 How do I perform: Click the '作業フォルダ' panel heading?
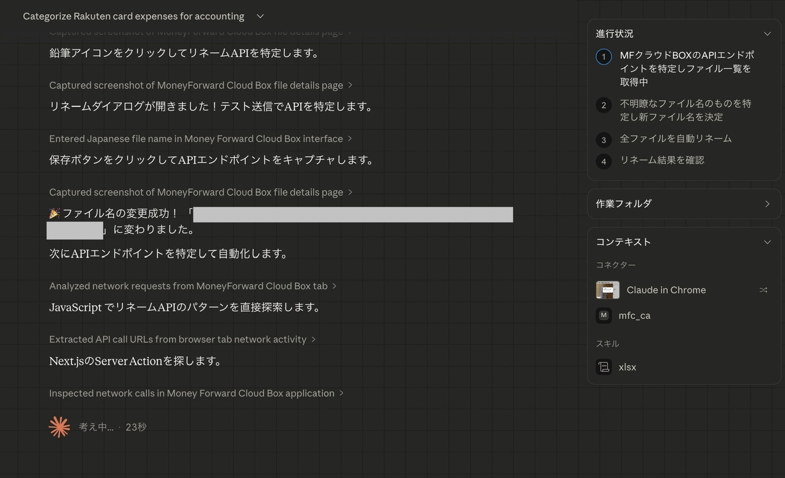tap(624, 204)
